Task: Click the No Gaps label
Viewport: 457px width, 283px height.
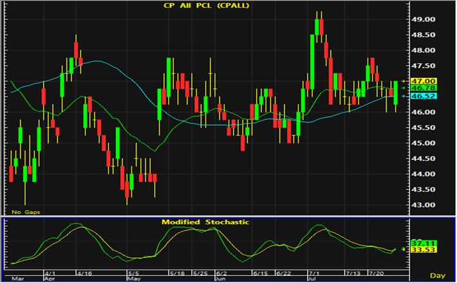Action: point(26,212)
